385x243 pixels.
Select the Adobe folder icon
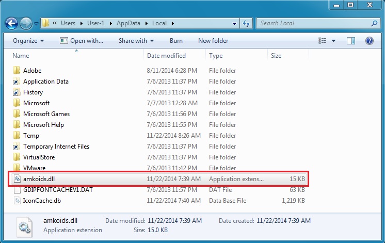17,71
